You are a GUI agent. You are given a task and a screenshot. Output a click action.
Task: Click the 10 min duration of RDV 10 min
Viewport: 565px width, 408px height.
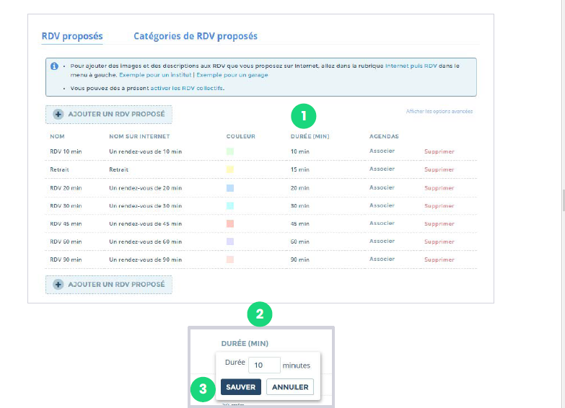click(x=299, y=151)
